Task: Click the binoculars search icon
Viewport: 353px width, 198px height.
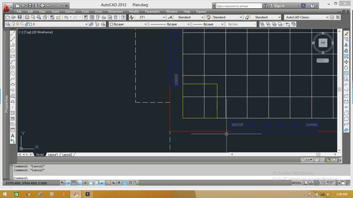Action: [x=265, y=6]
